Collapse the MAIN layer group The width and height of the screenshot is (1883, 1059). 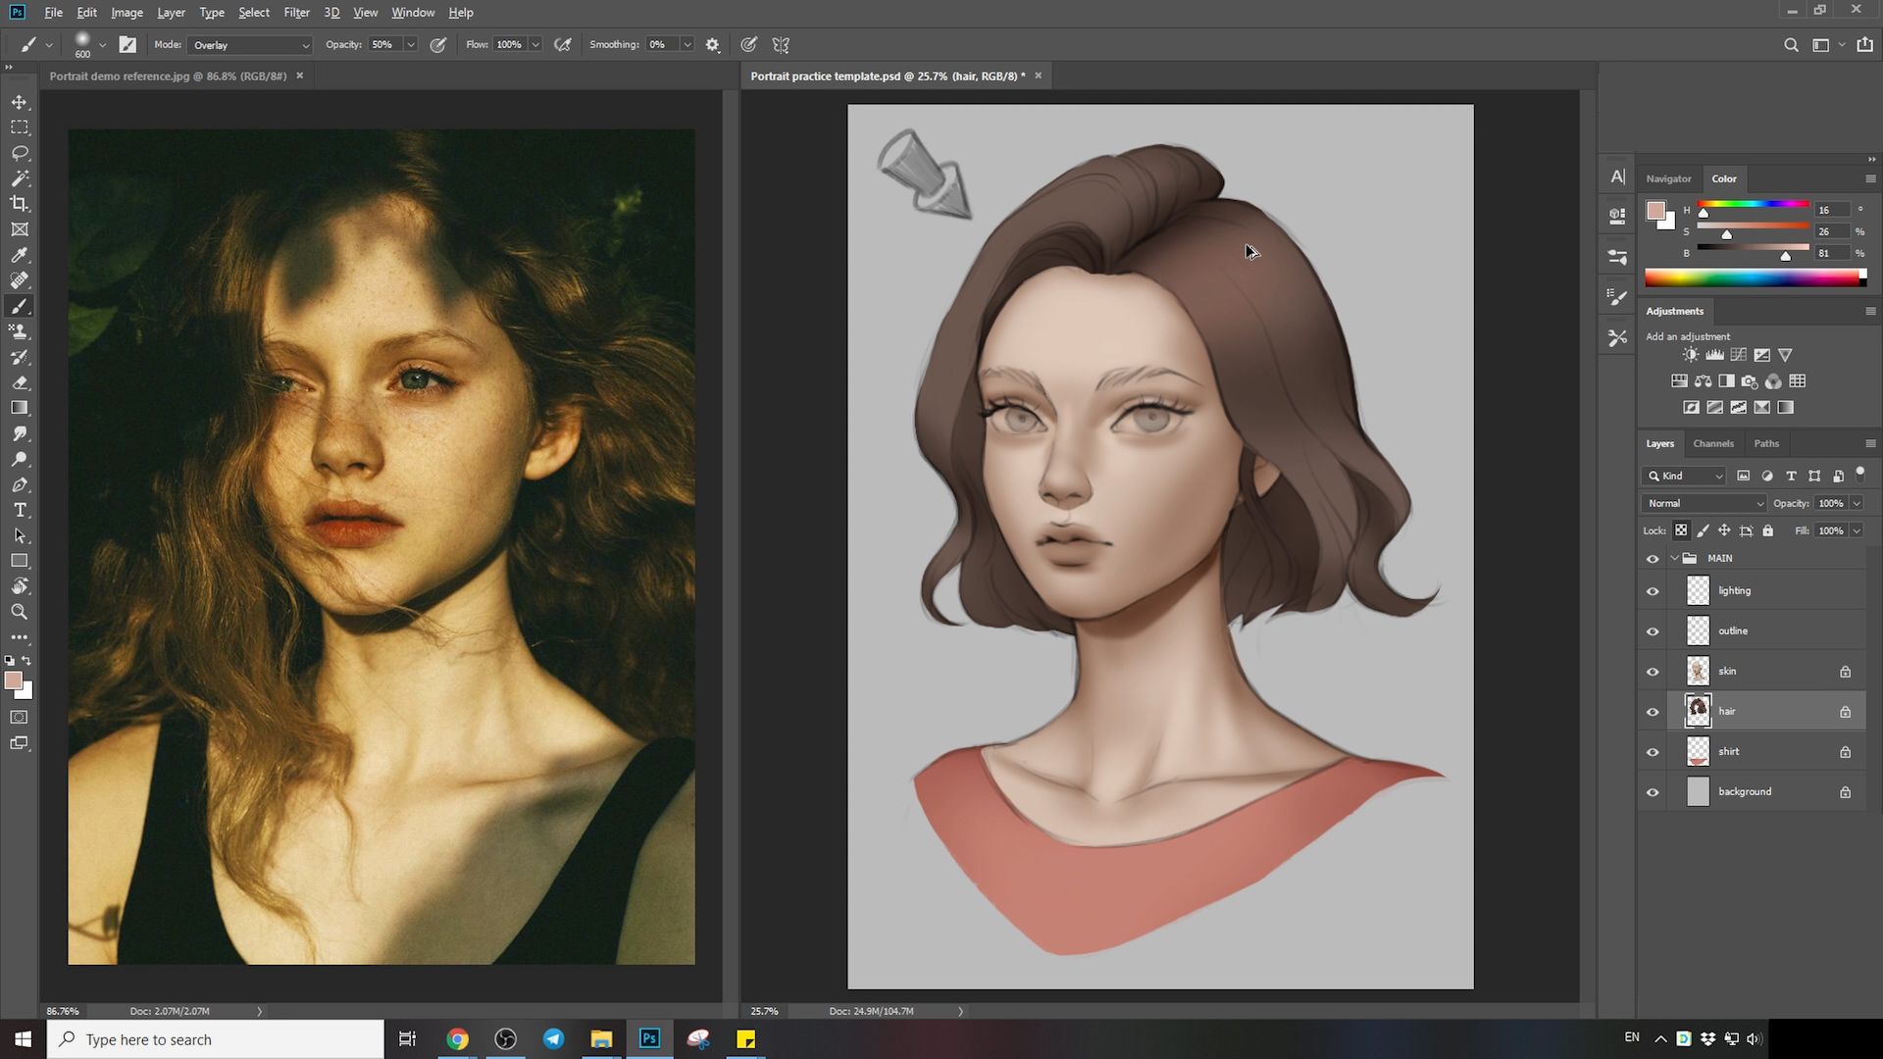(1673, 558)
